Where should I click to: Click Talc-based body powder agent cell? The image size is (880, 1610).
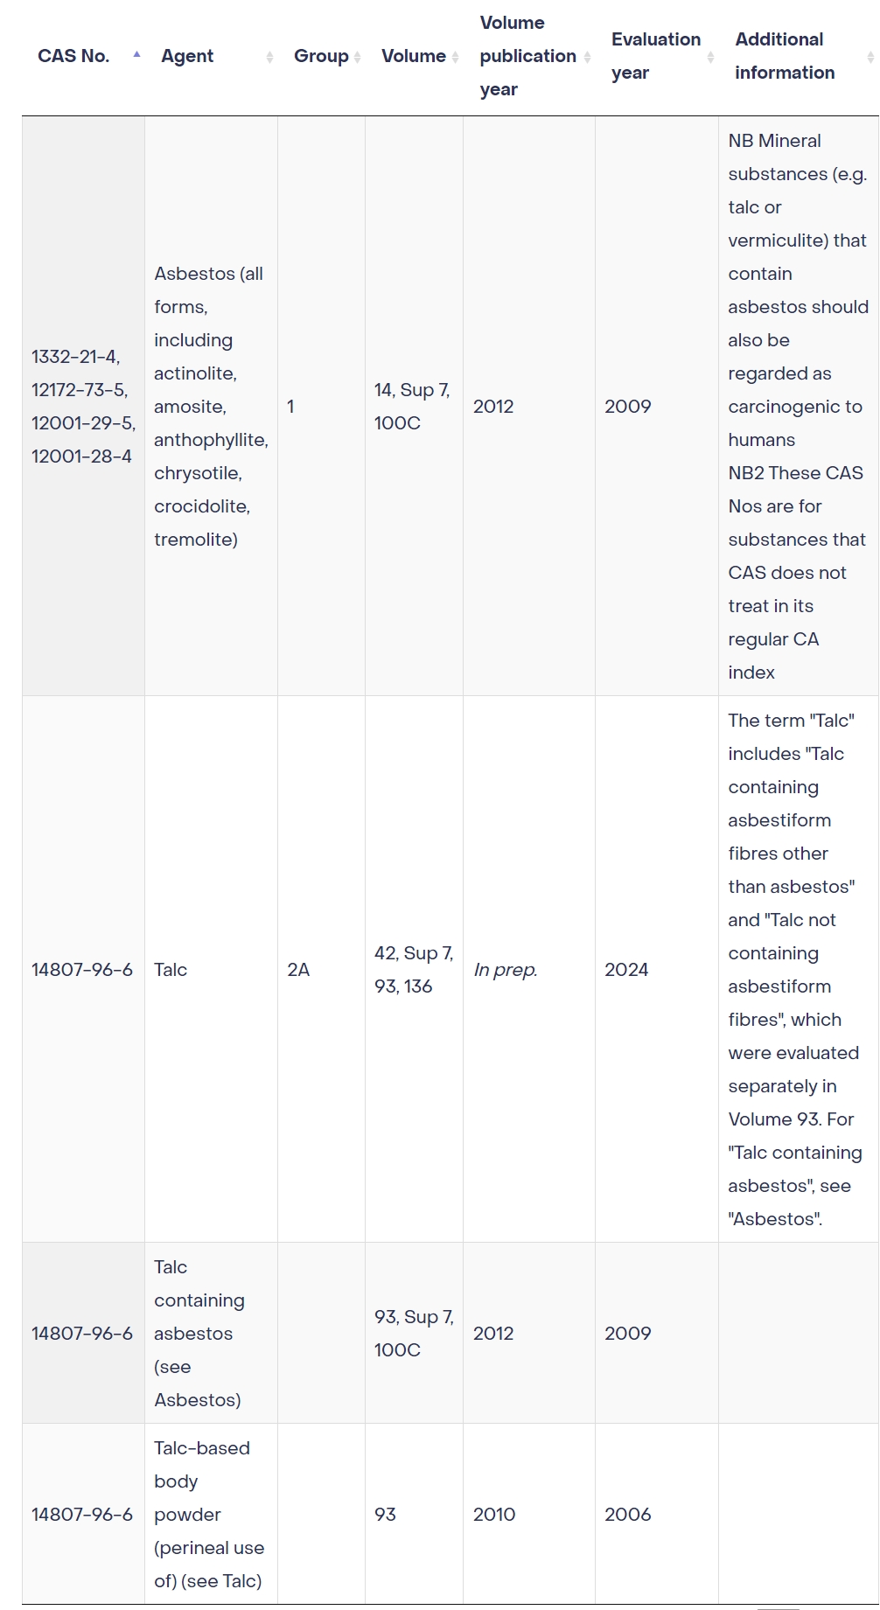211,1515
